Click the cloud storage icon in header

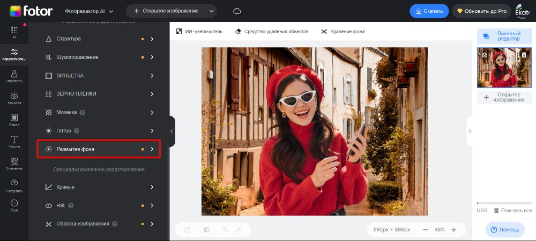pyautogui.click(x=237, y=11)
